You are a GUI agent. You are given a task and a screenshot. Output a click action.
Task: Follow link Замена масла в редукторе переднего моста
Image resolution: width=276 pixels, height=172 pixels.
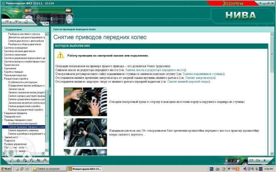click(155, 70)
